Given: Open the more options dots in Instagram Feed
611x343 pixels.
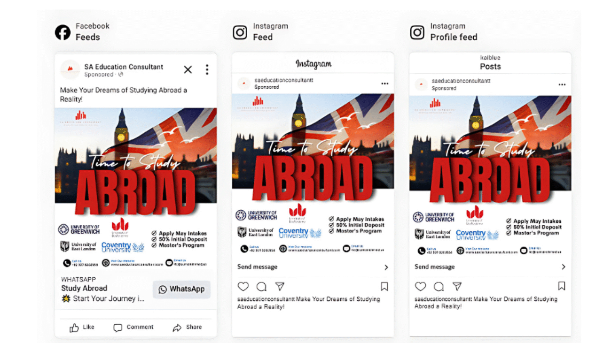Looking at the screenshot, I should tap(385, 84).
